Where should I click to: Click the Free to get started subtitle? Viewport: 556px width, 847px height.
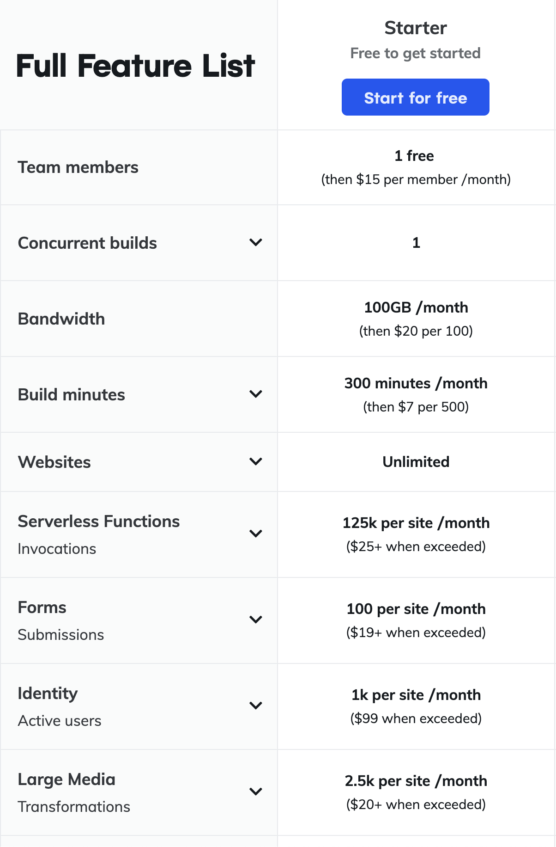tap(415, 53)
